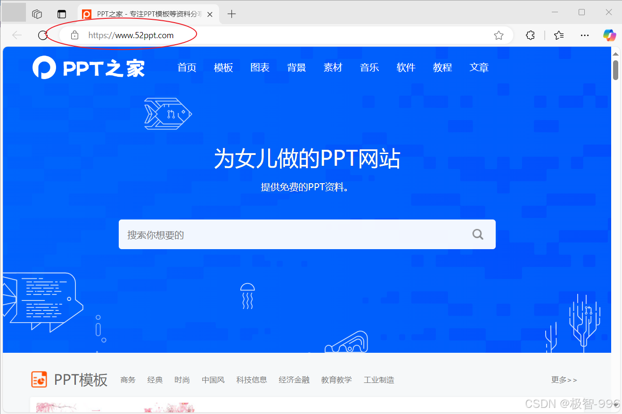This screenshot has width=622, height=414.
Task: Open the 商务 template category
Action: point(128,380)
